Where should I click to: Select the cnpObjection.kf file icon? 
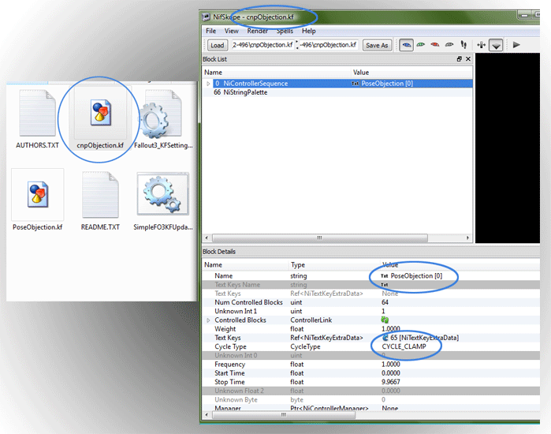tap(100, 113)
